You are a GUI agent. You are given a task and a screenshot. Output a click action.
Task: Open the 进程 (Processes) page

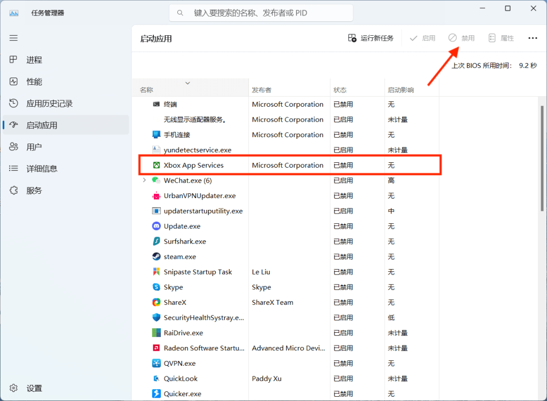[x=66, y=60]
